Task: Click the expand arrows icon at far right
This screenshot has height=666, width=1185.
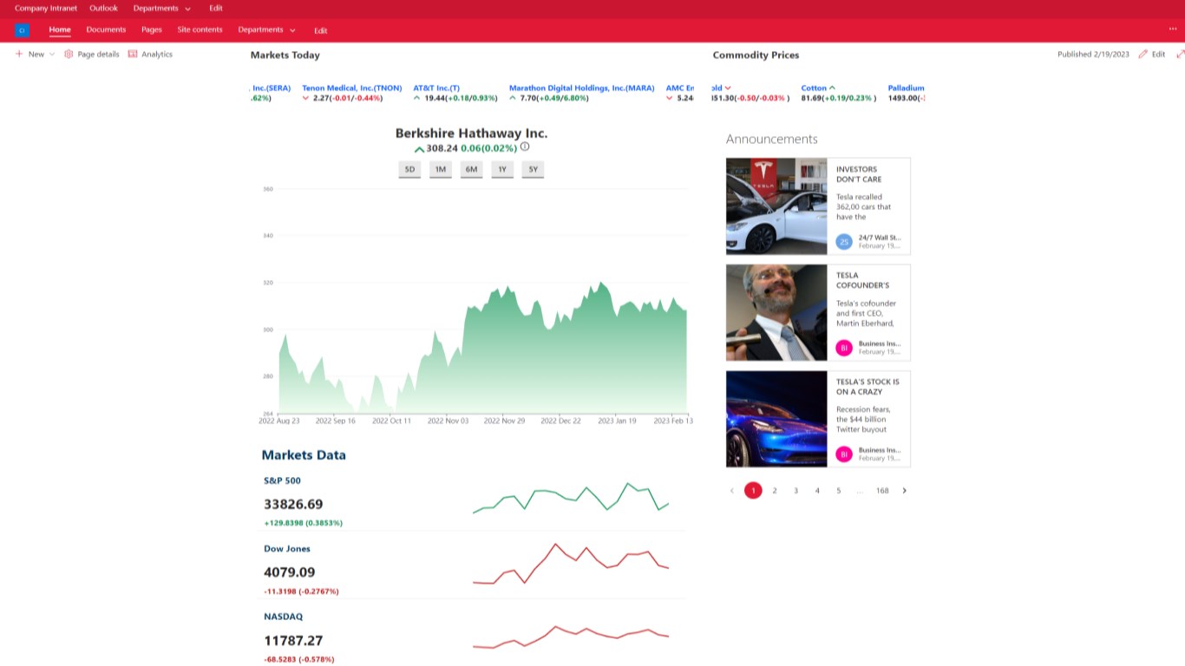Action: tap(1180, 54)
